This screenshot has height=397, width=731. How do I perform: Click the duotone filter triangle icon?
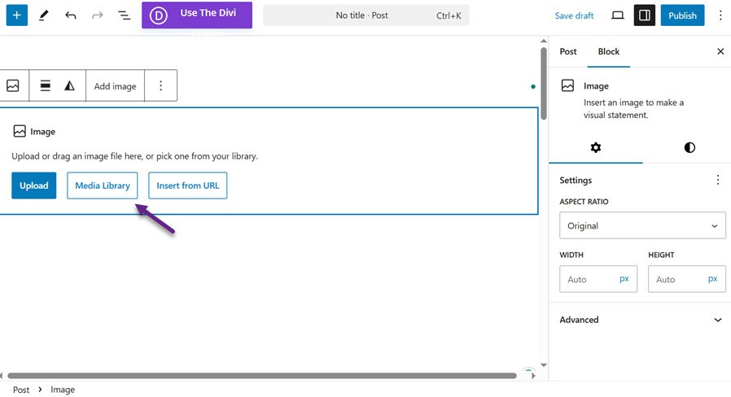[70, 85]
